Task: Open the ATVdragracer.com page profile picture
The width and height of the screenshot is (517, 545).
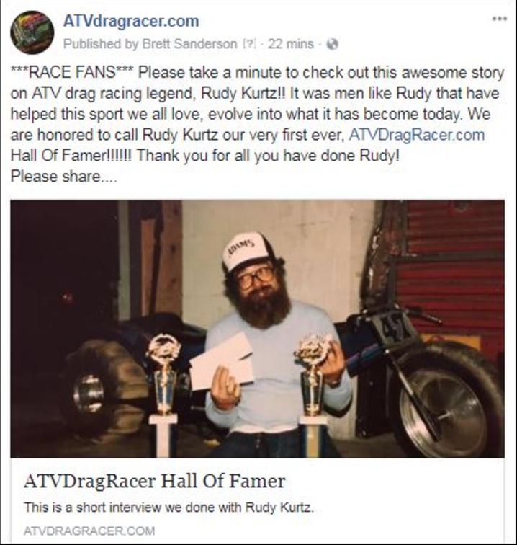Action: point(32,32)
